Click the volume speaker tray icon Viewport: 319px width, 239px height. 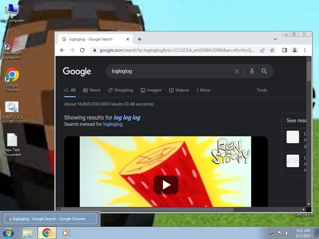pyautogui.click(x=288, y=233)
